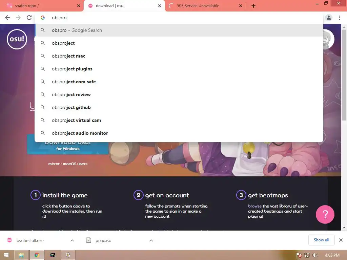The width and height of the screenshot is (347, 260).
Task: Choose the 'obsproject mac' suggestion
Action: tap(179, 56)
